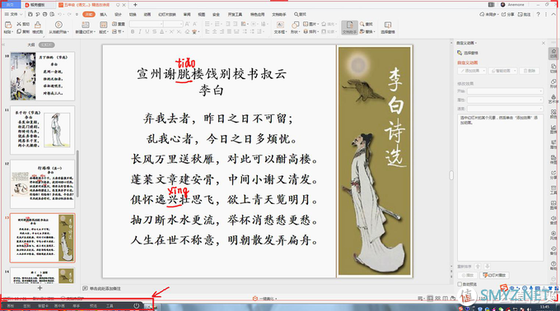Open the Speed dropdown in animation pane
The image size is (560, 311).
(x=505, y=109)
